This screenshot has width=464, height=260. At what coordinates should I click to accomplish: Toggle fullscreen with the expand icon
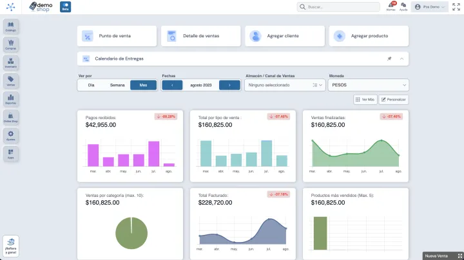coord(456,6)
